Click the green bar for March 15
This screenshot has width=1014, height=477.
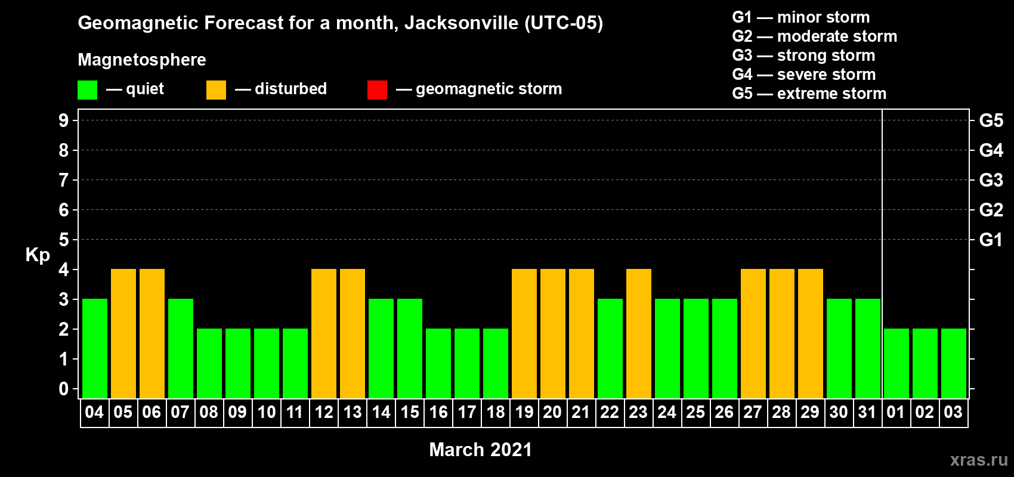pyautogui.click(x=410, y=348)
